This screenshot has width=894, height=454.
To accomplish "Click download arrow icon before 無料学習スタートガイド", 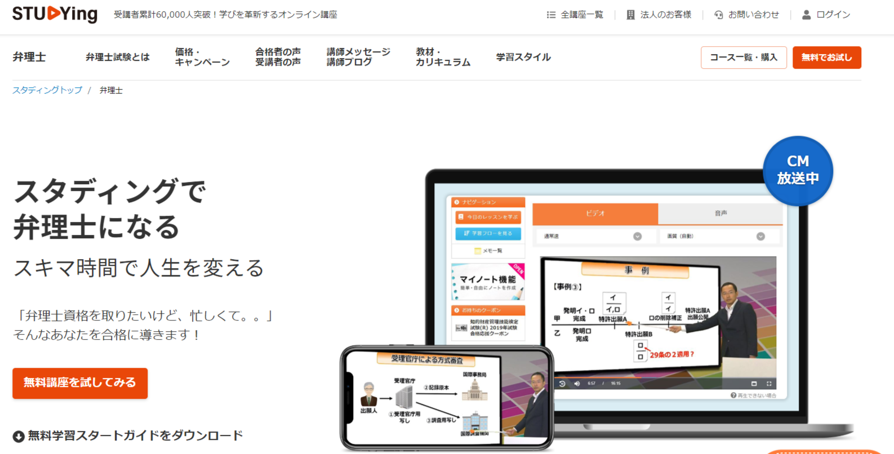I will coord(19,436).
